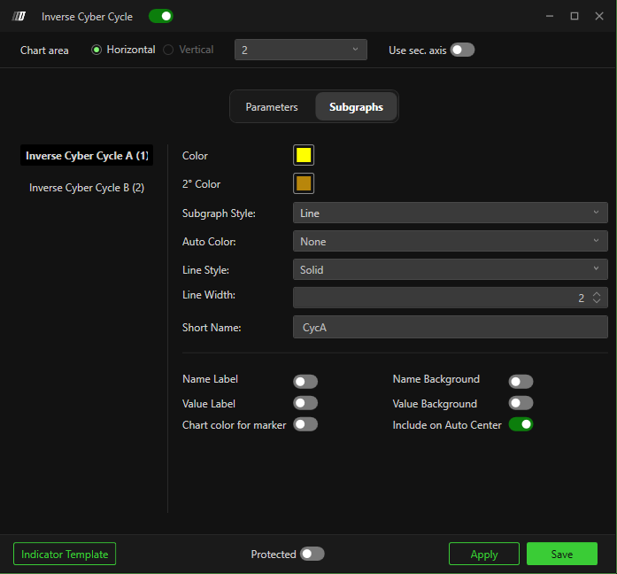
Task: Toggle the Inverse Cyber Cycle indicator switch
Action: 160,16
